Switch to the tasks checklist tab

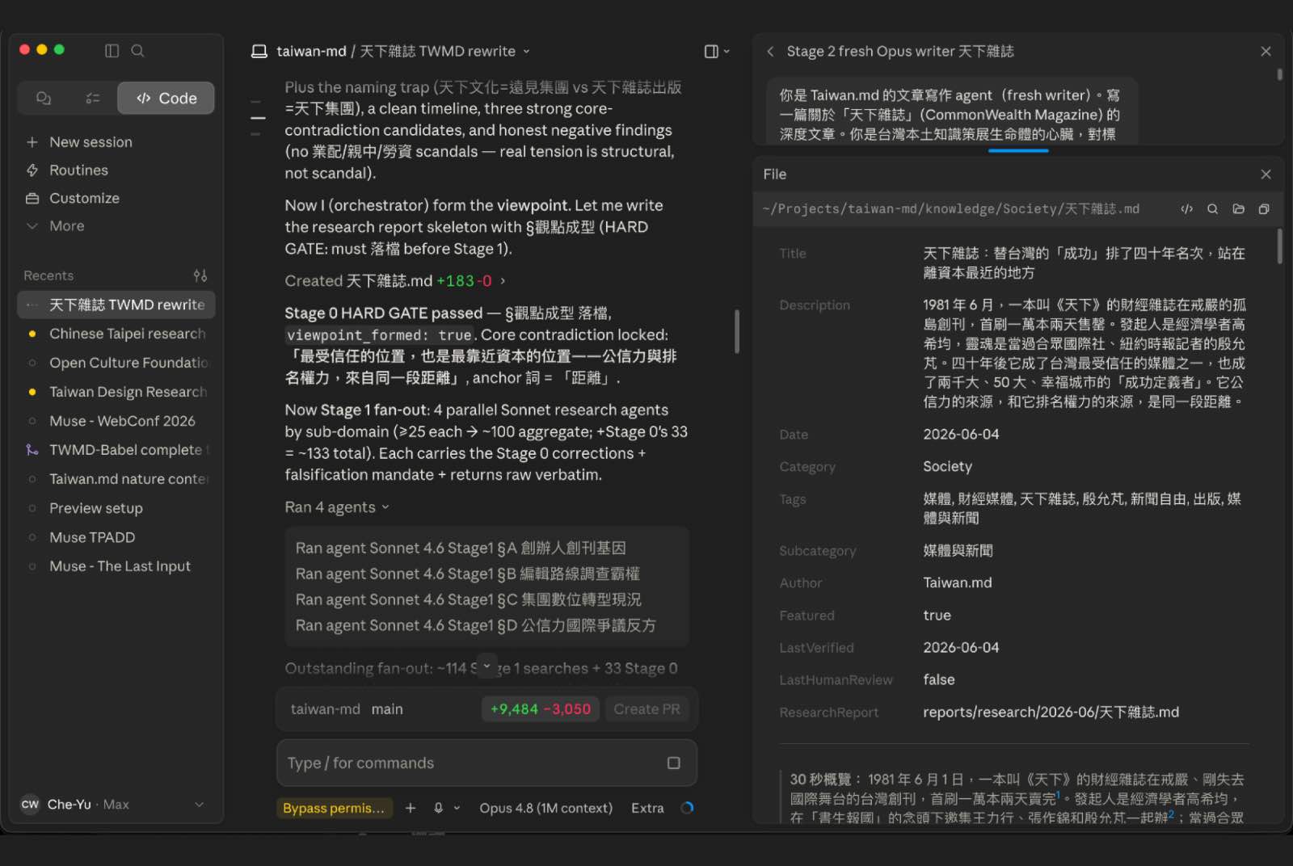coord(93,99)
